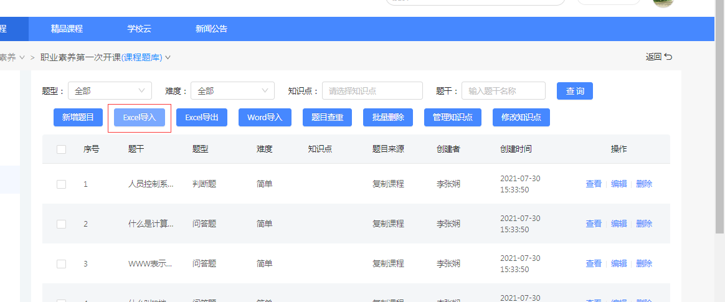Open user avatar at top right

[665, 2]
